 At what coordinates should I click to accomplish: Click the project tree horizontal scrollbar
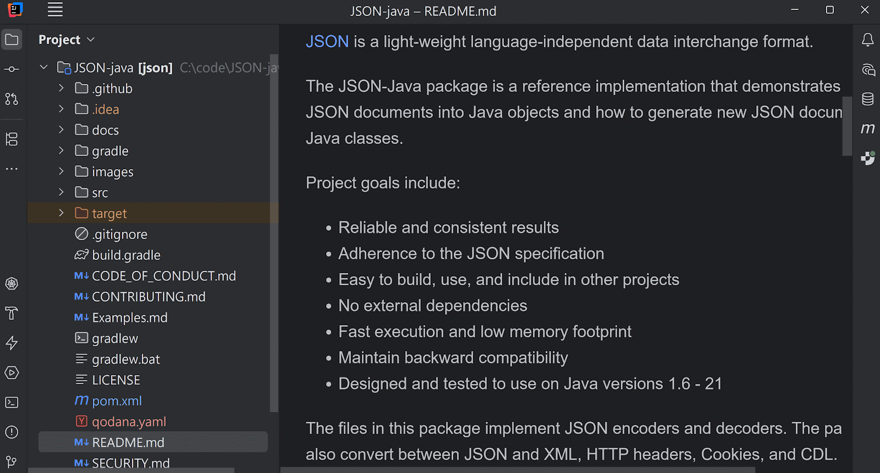[131, 470]
